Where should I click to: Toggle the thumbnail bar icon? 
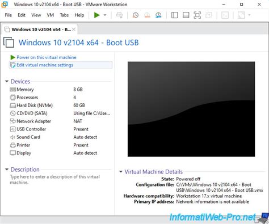pyautogui.click(x=186, y=15)
